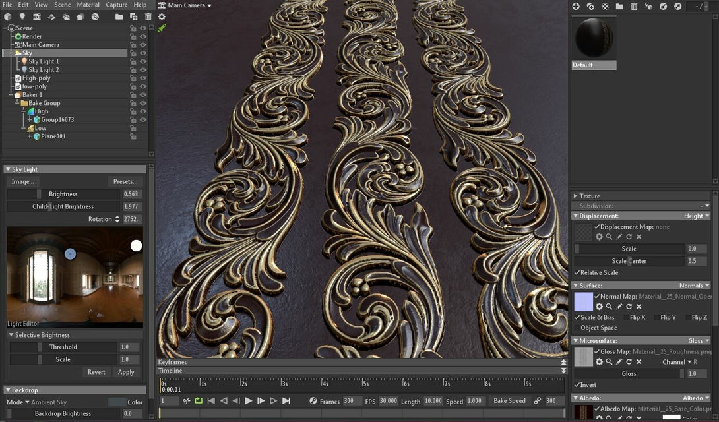Add a turntable using the disc icon
Viewport: 719px width, 422px height.
(96, 17)
